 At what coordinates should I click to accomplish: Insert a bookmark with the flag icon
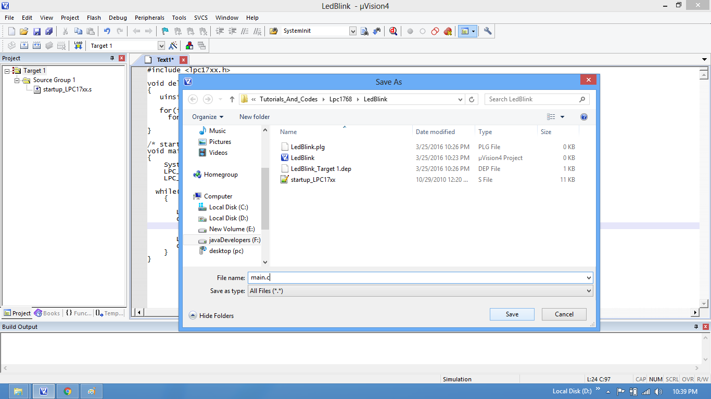click(165, 31)
